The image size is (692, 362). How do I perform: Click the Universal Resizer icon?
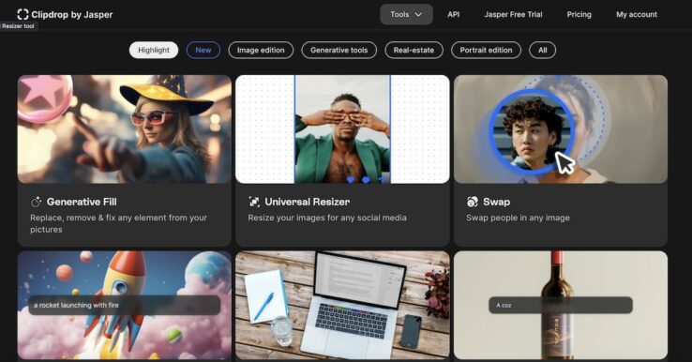coord(254,202)
